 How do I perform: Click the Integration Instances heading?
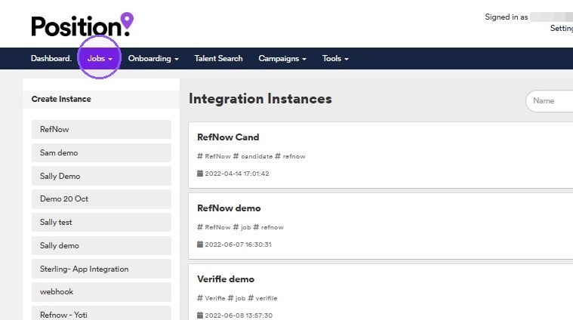(x=260, y=99)
